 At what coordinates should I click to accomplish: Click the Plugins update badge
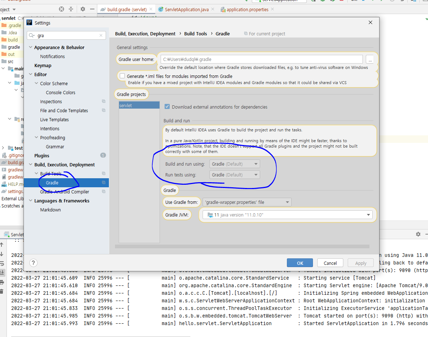(103, 156)
